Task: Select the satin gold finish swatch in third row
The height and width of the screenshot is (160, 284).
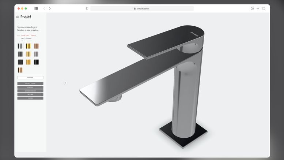Action: tap(28, 62)
